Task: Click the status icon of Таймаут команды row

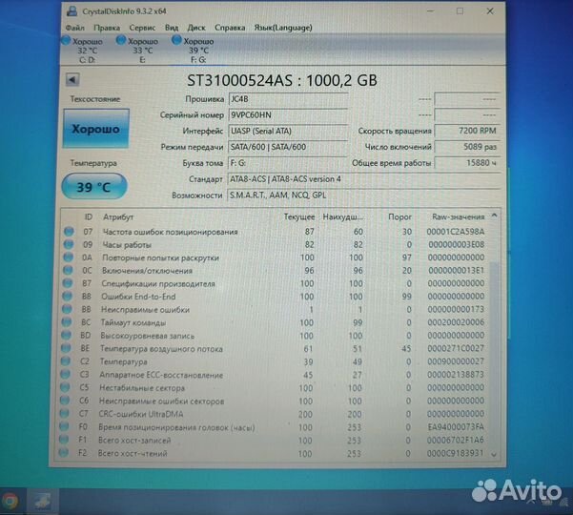Action: point(66,322)
